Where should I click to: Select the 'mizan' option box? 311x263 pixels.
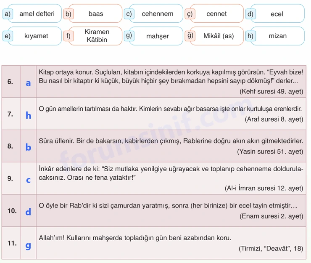tap(277, 36)
